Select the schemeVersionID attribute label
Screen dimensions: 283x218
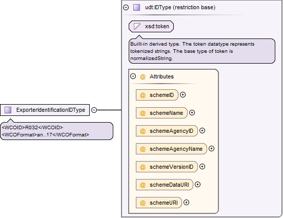coord(171,167)
